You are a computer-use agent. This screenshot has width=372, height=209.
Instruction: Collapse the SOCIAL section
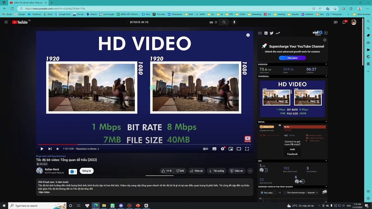tap(326, 122)
